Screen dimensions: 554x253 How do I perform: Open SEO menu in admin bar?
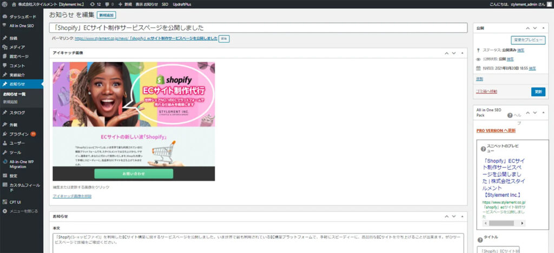tap(165, 4)
